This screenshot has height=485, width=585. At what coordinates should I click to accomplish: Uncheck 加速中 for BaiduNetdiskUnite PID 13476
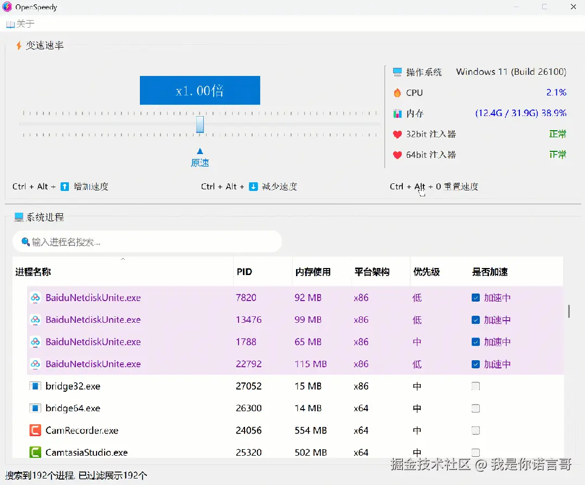pyautogui.click(x=475, y=320)
